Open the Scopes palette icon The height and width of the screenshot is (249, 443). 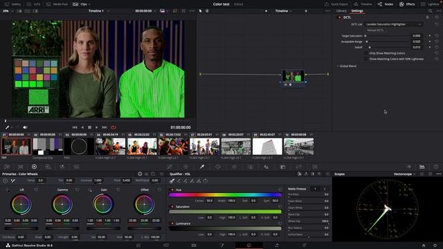(422, 167)
